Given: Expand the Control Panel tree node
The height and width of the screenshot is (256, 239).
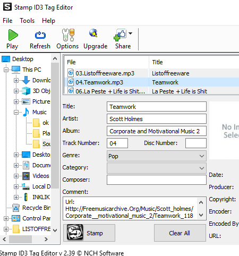Looking at the screenshot, I should [6, 218].
